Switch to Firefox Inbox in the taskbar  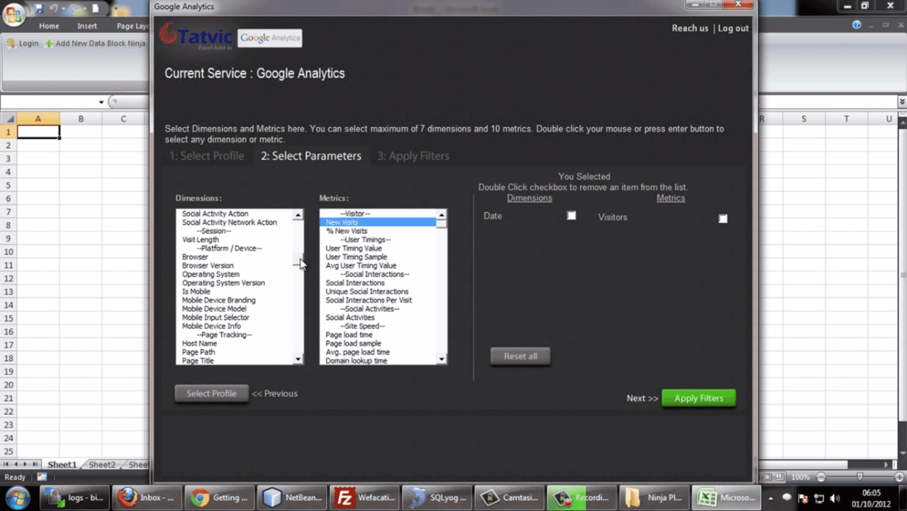pos(146,498)
